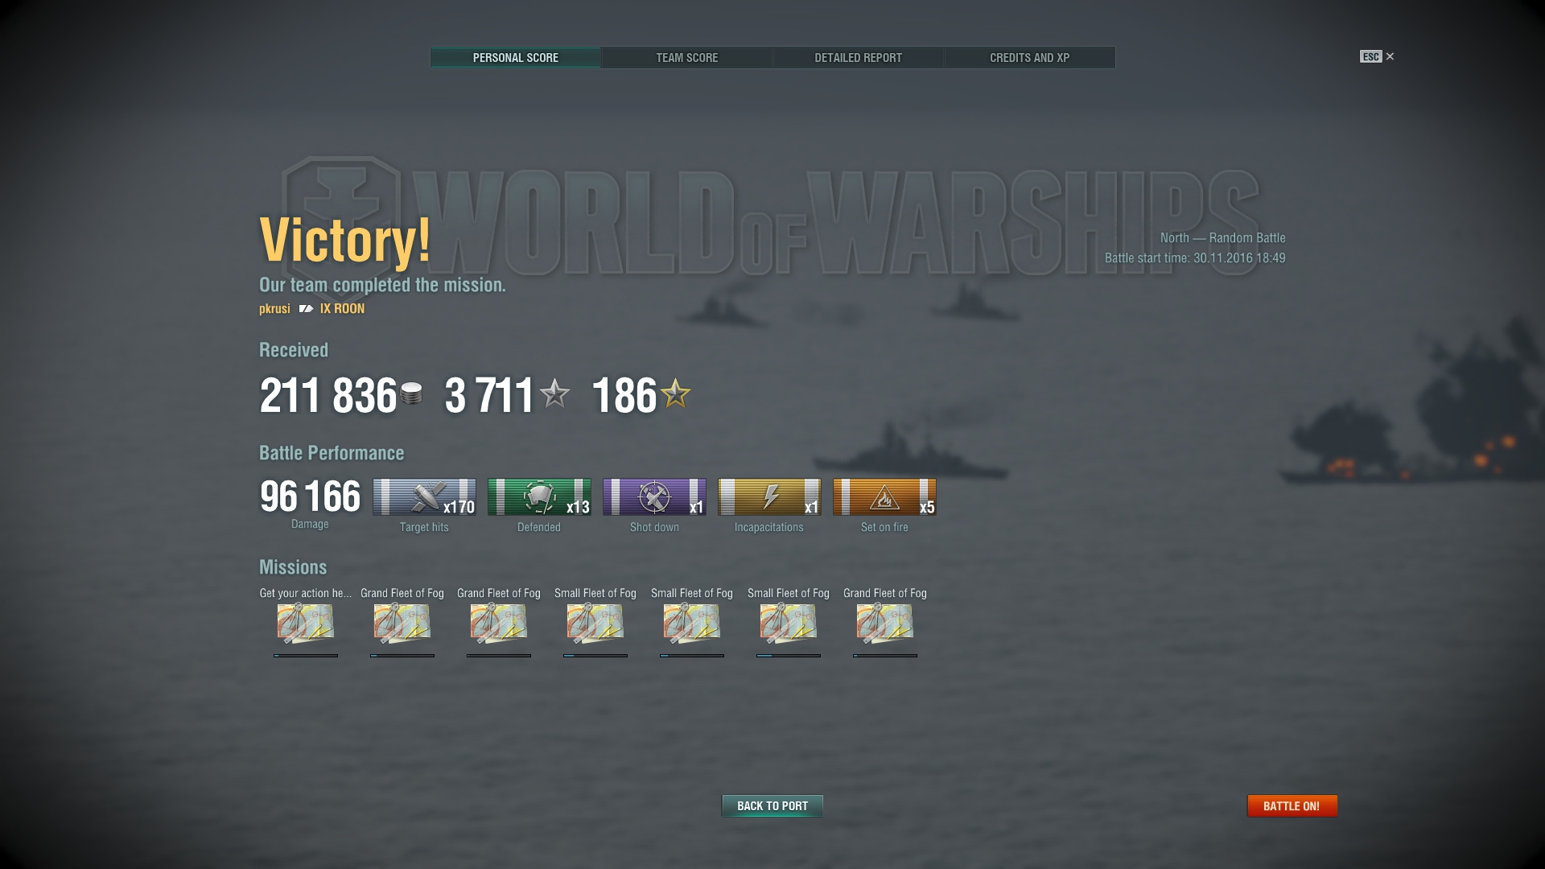
Task: Click the Back to Port button
Action: [772, 805]
